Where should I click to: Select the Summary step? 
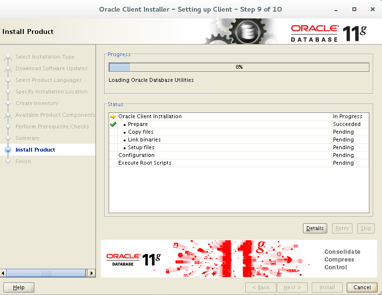(27, 138)
